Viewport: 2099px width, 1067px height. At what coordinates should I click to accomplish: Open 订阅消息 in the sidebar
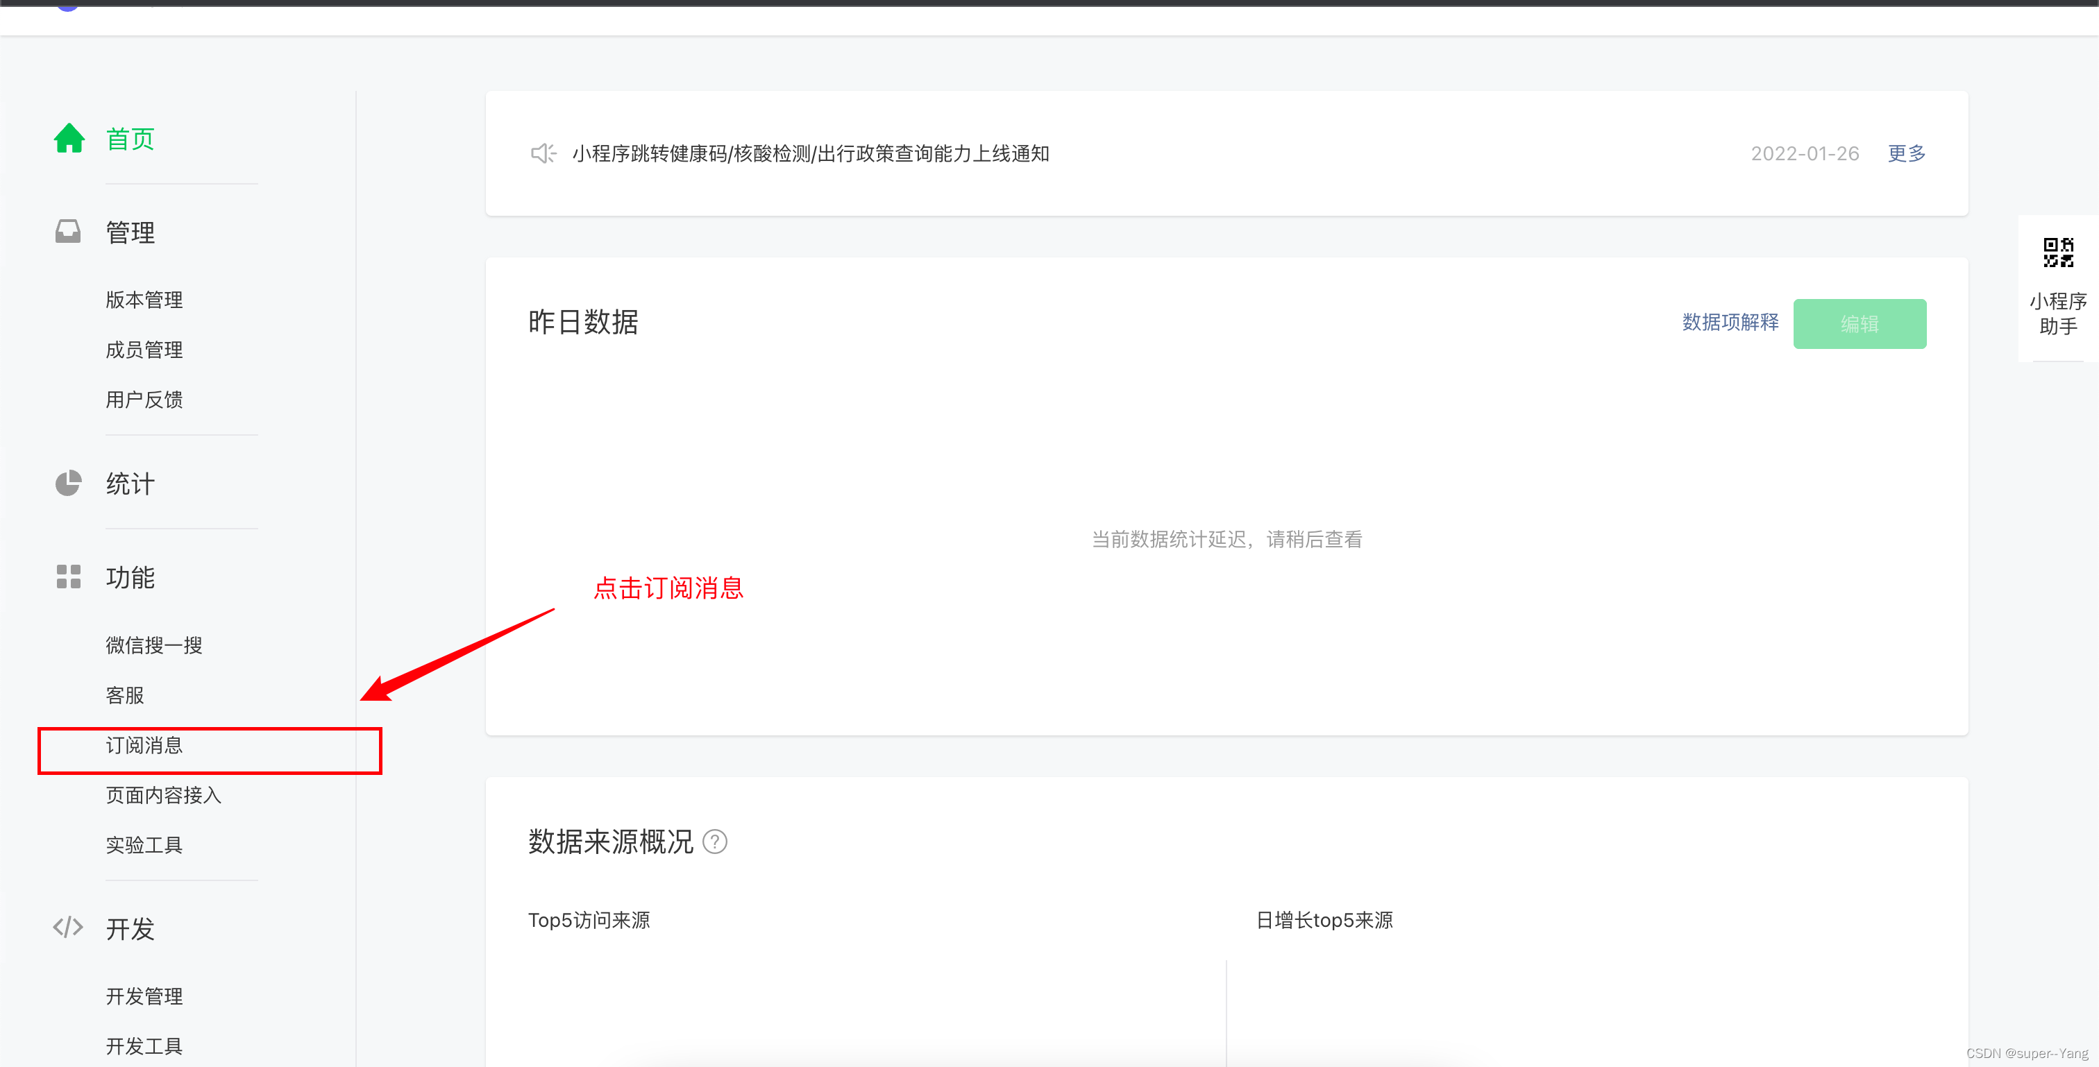pyautogui.click(x=144, y=745)
